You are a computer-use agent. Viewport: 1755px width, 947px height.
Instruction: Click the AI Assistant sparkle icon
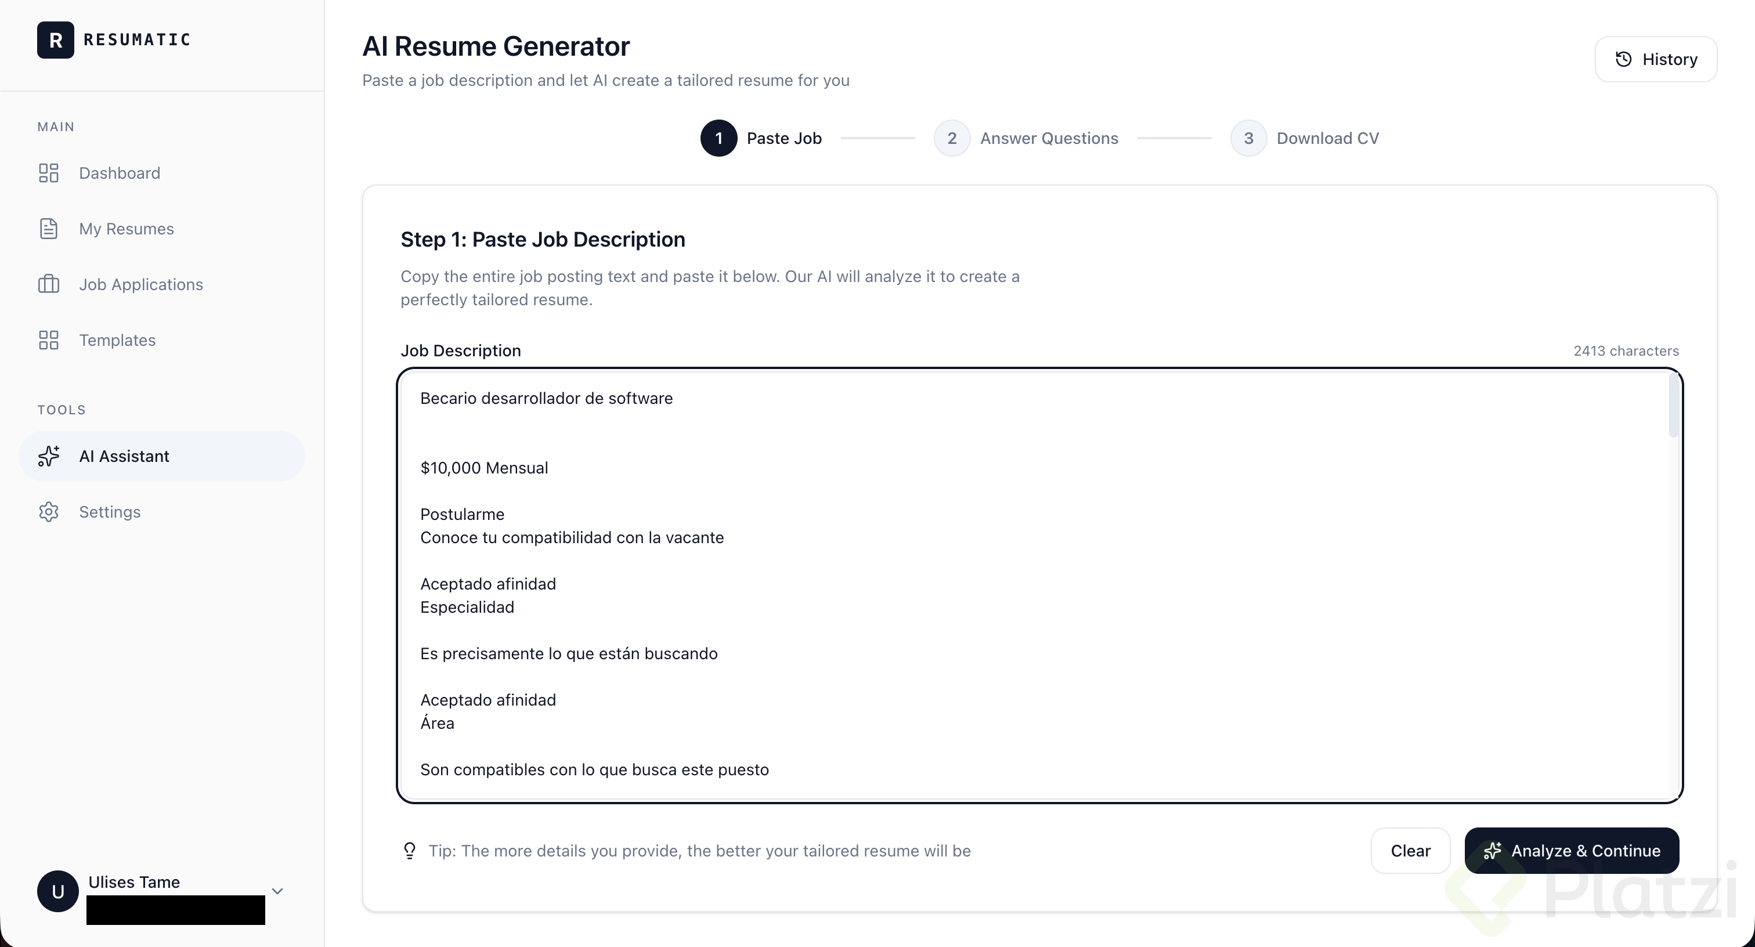[48, 456]
